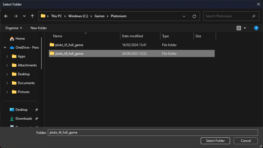
Task: Expand the Documents tree node
Action: coord(7,83)
